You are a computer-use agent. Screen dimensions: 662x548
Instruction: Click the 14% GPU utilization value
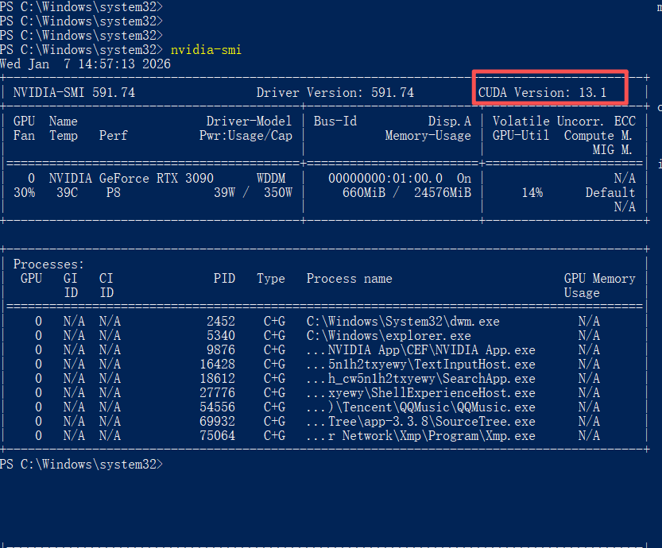(x=532, y=193)
